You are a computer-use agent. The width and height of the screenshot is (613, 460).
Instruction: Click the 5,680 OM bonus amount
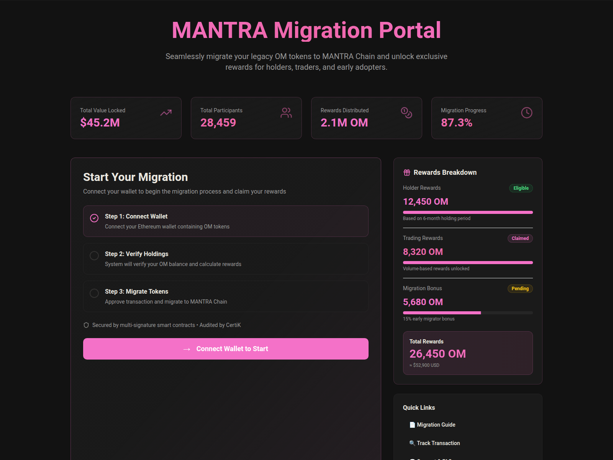pyautogui.click(x=423, y=302)
